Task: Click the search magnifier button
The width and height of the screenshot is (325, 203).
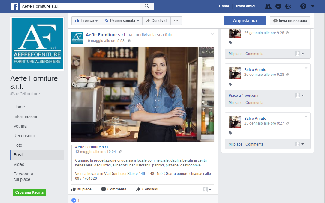Action: click(147, 6)
